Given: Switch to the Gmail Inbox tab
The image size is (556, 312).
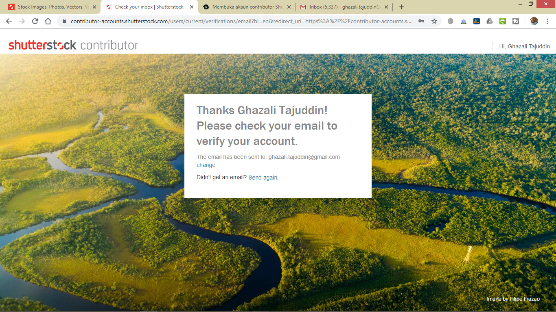Looking at the screenshot, I should pos(344,7).
